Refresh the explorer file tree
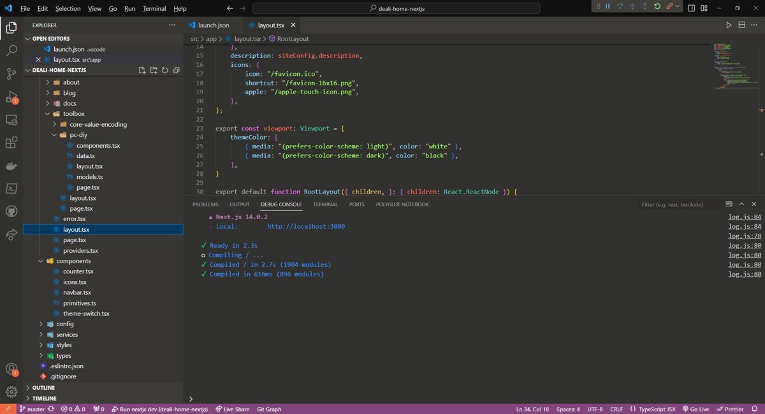765x414 pixels. 165,70
